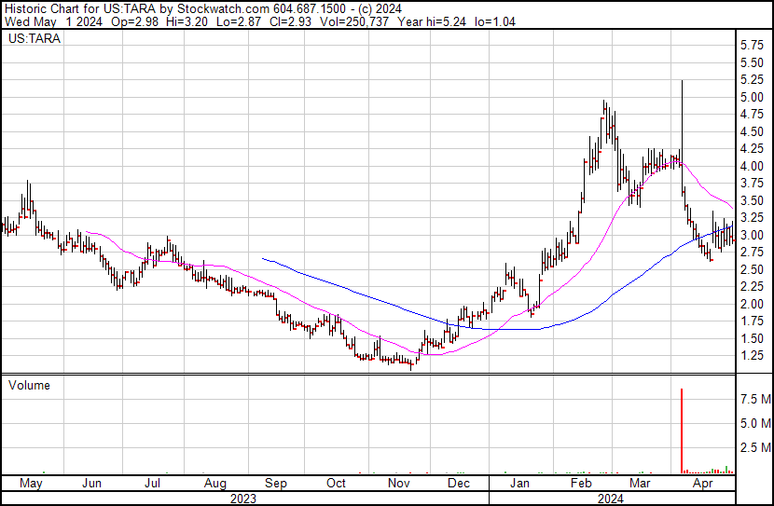Click the 1.25 price axis label
774x506 pixels.
pos(753,356)
